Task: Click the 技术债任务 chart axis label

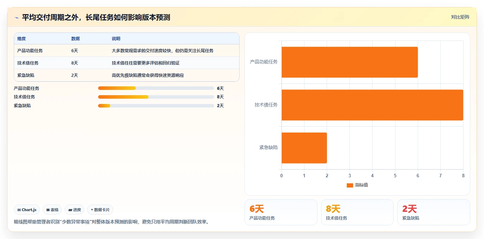Action: [x=266, y=105]
